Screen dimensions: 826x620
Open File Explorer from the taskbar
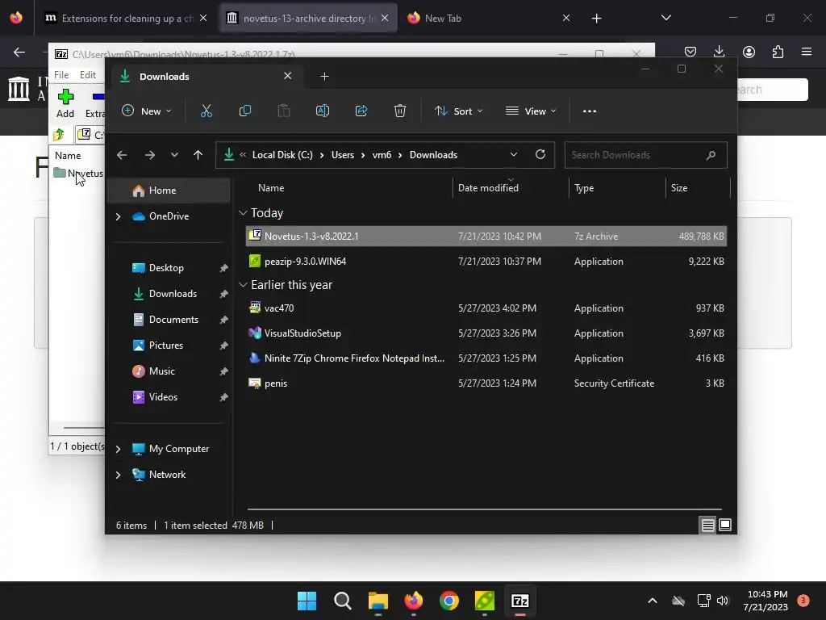(378, 601)
